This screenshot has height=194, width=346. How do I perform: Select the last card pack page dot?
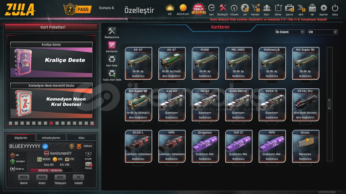92,123
